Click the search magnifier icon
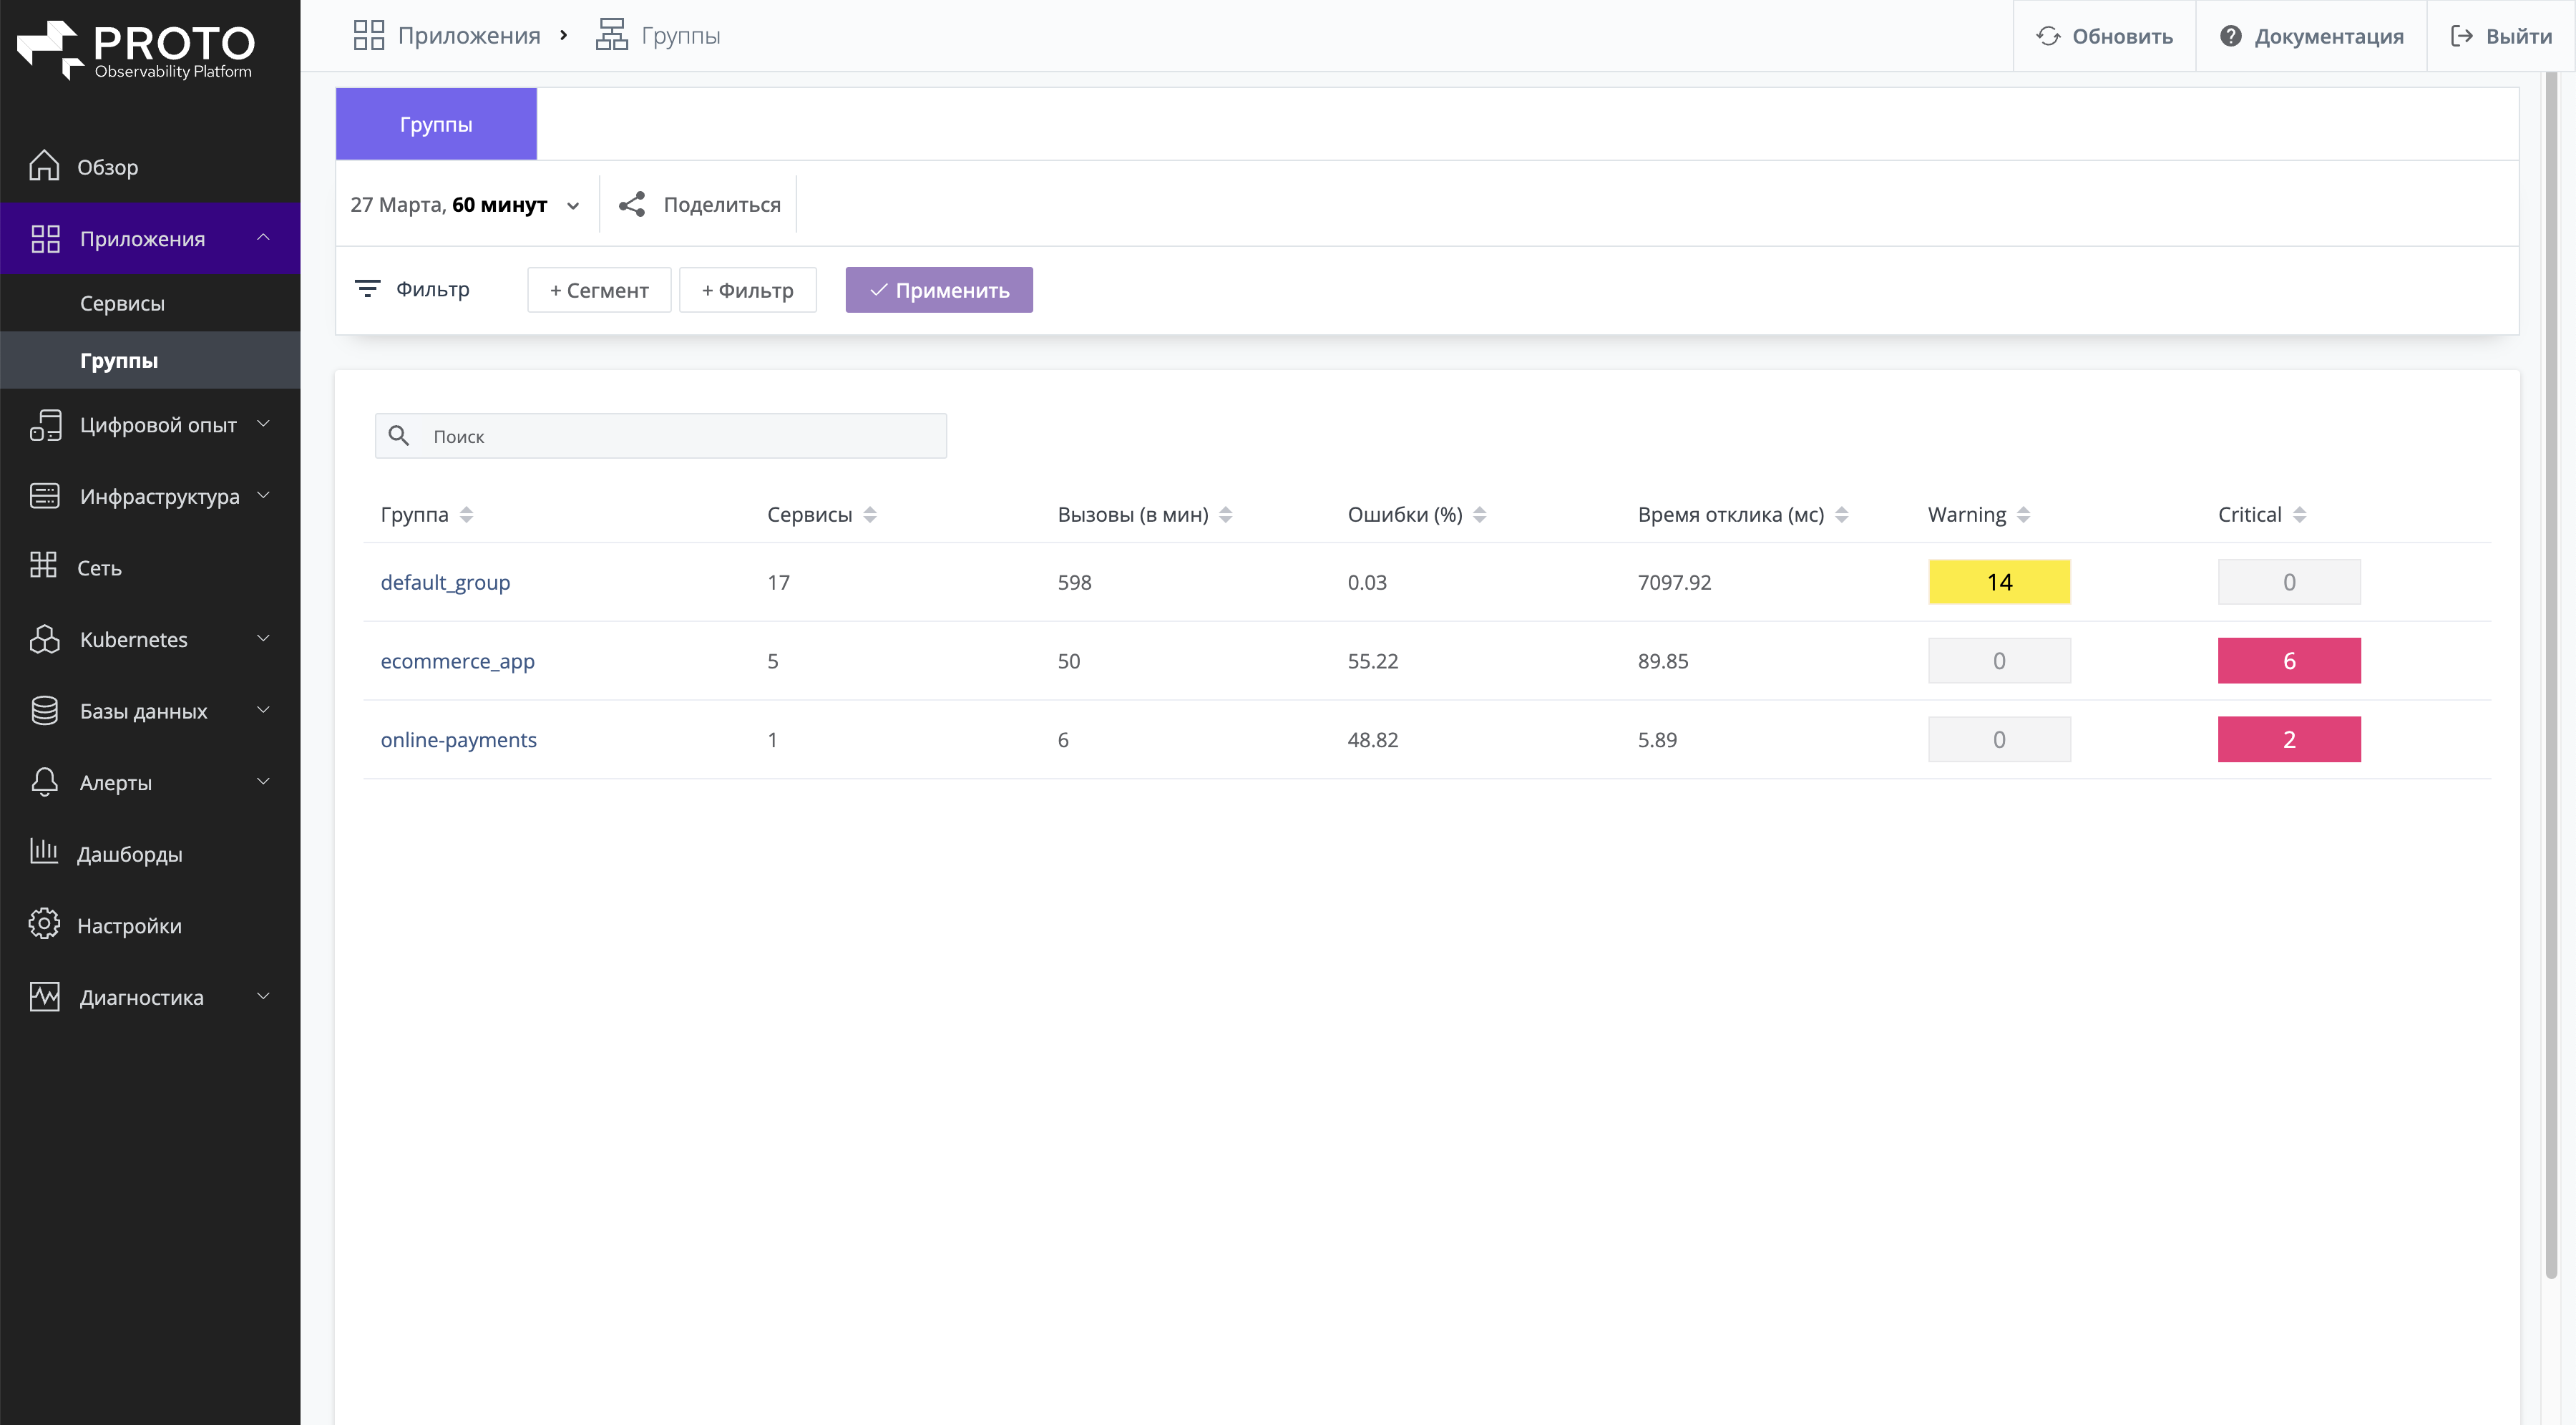Image resolution: width=2576 pixels, height=1425 pixels. point(399,435)
